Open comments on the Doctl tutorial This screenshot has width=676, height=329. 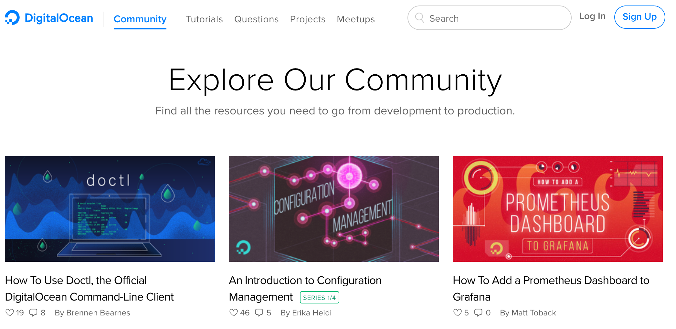pyautogui.click(x=33, y=313)
